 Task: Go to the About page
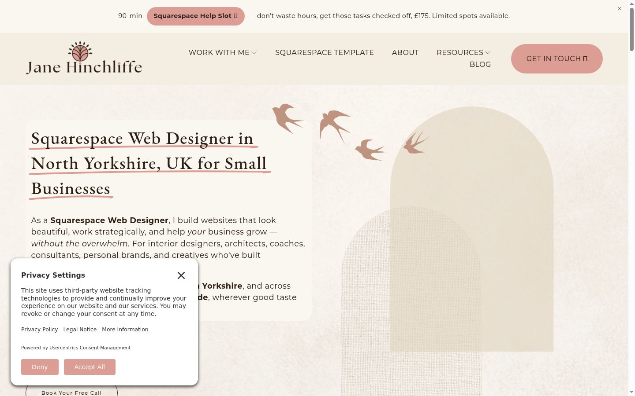[x=405, y=52]
